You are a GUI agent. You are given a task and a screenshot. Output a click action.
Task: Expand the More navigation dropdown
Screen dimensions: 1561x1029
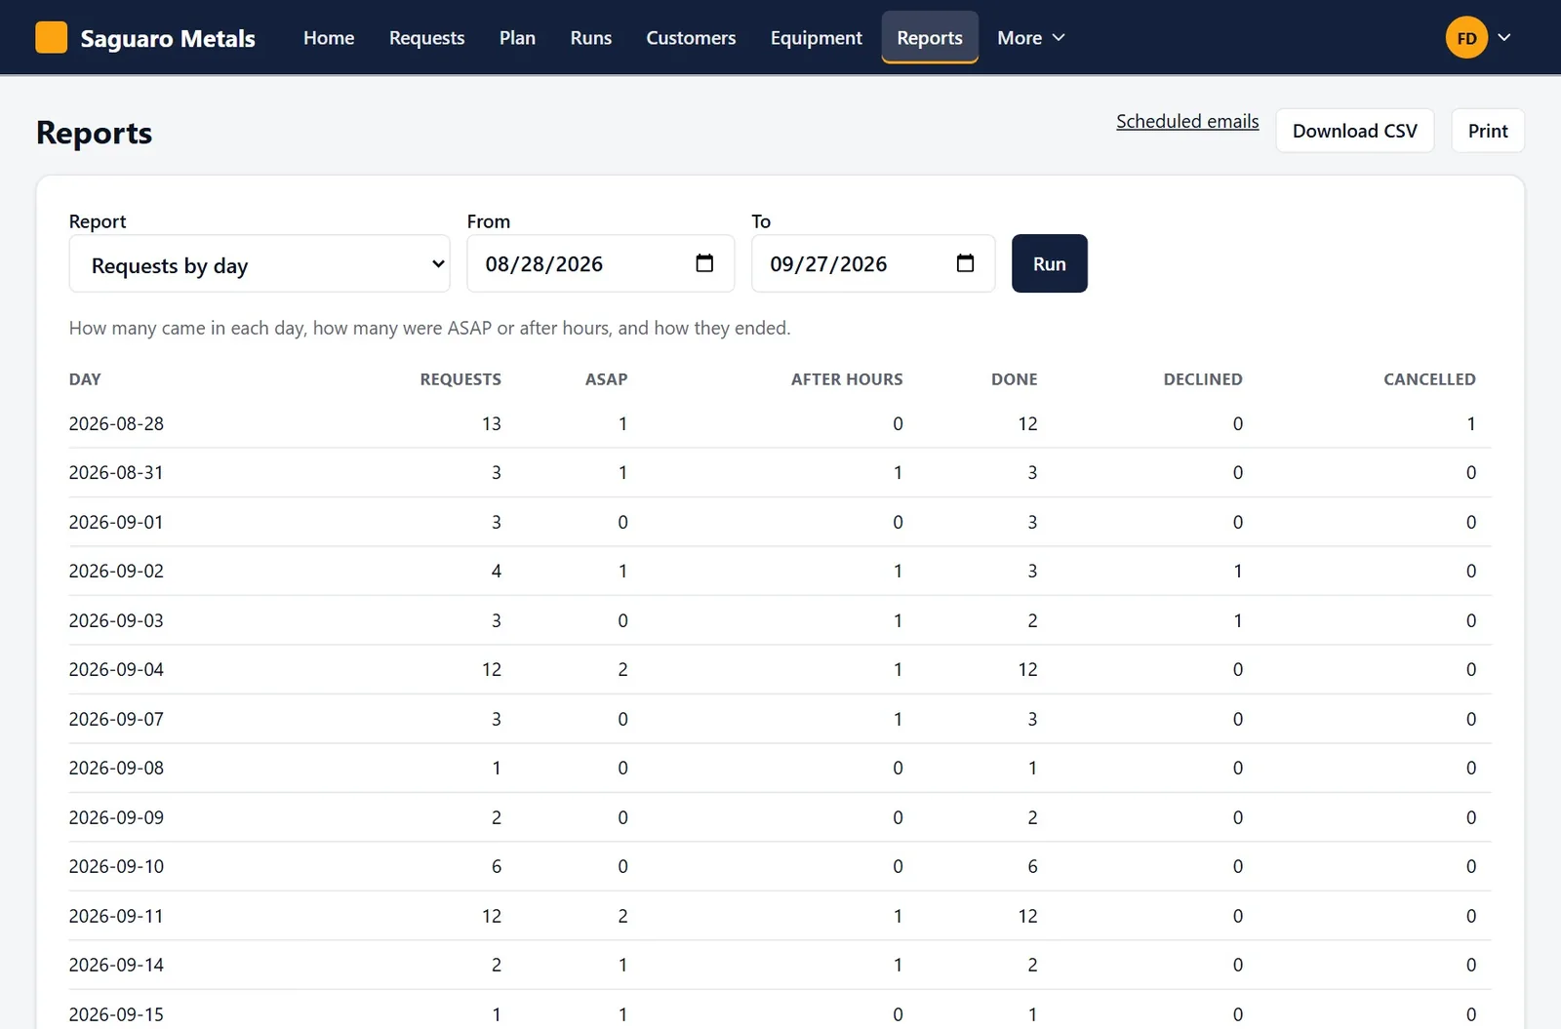pos(1030,38)
